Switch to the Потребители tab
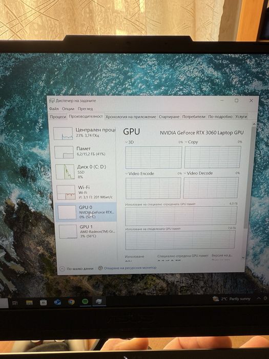Image resolution: width=269 pixels, height=359 pixels. pos(194,117)
